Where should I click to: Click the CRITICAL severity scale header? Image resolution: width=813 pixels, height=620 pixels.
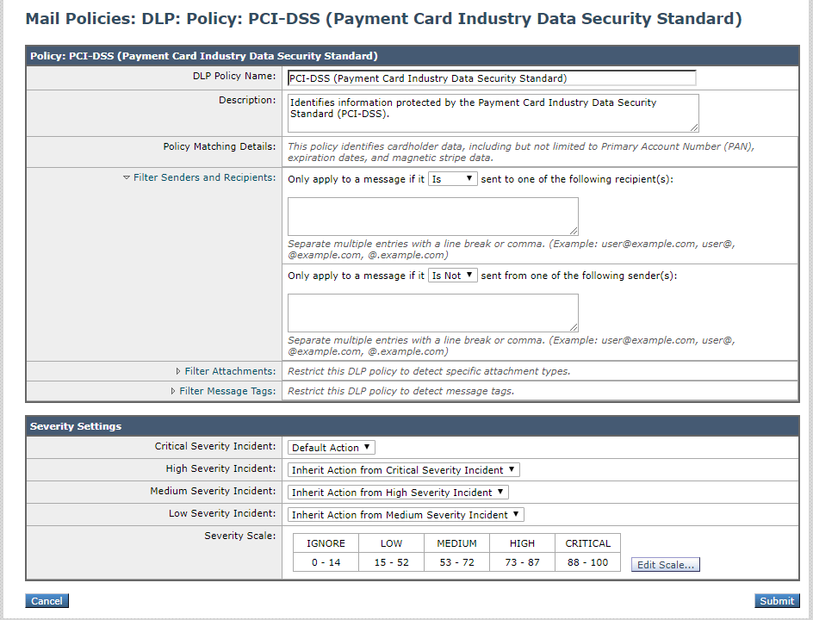point(587,543)
